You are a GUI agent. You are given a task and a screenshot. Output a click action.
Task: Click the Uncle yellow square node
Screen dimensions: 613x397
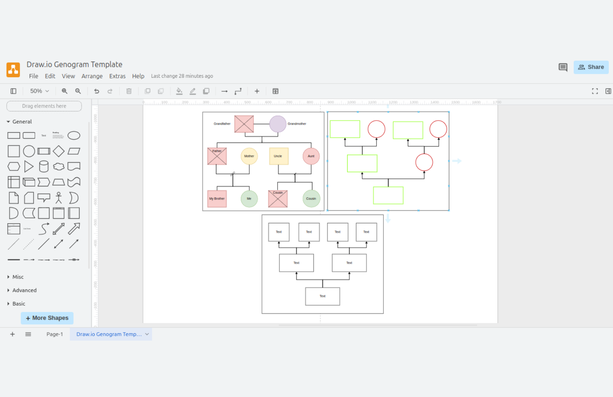coord(279,156)
